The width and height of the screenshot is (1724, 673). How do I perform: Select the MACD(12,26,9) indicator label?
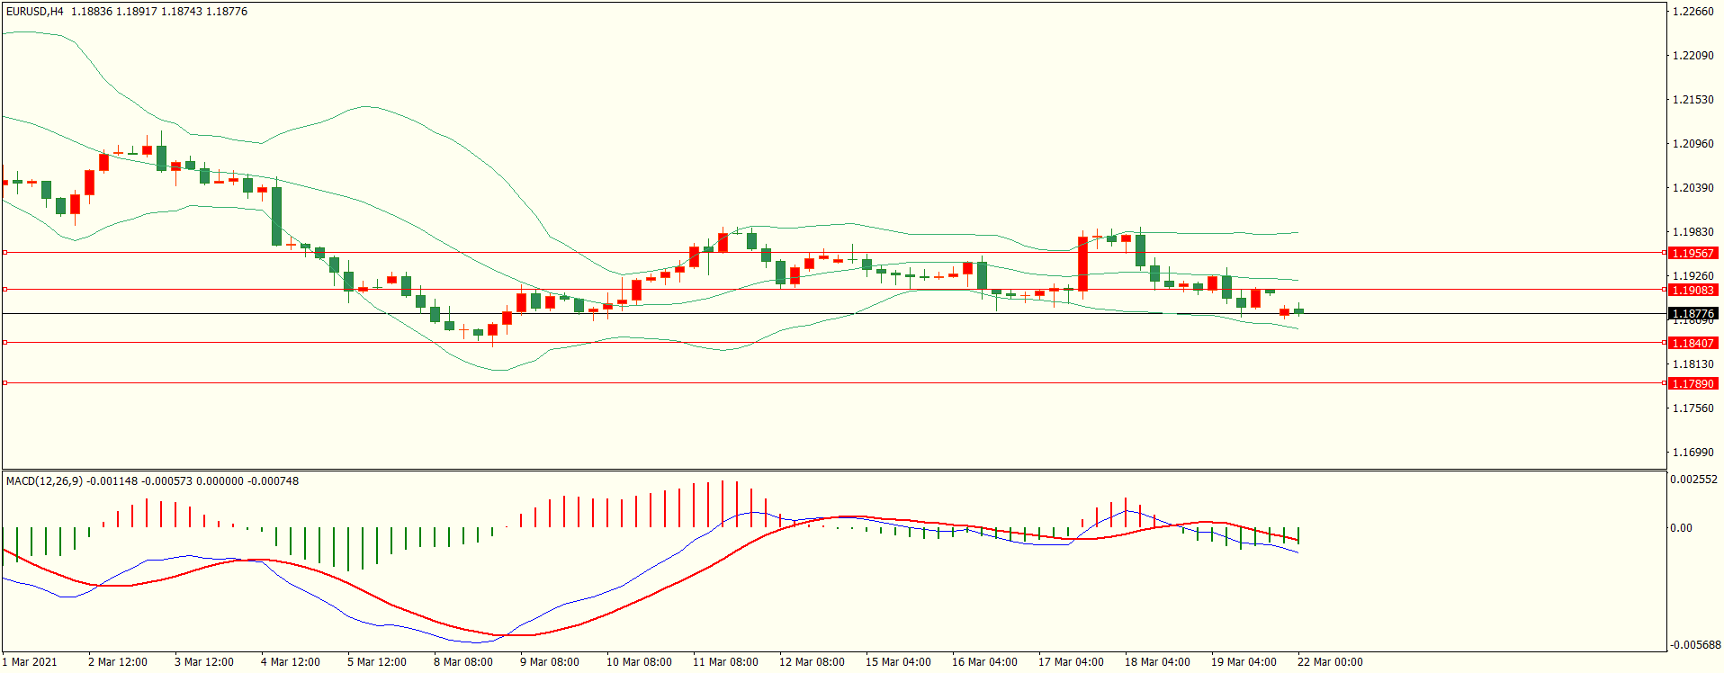click(x=44, y=481)
